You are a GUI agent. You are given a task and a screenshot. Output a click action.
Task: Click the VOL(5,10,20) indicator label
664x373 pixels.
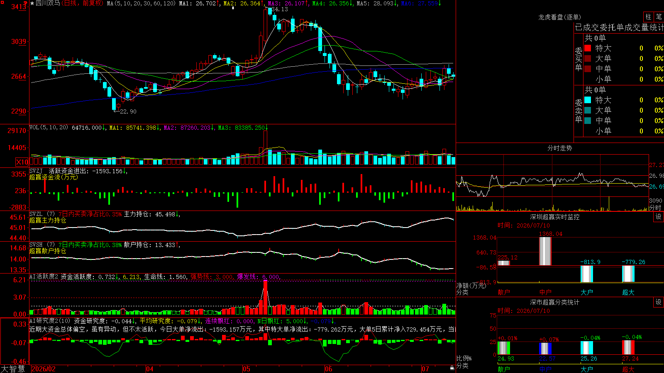pos(49,128)
